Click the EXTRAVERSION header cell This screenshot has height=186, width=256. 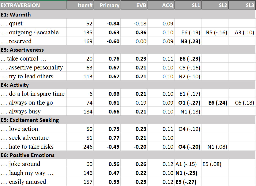33,5
